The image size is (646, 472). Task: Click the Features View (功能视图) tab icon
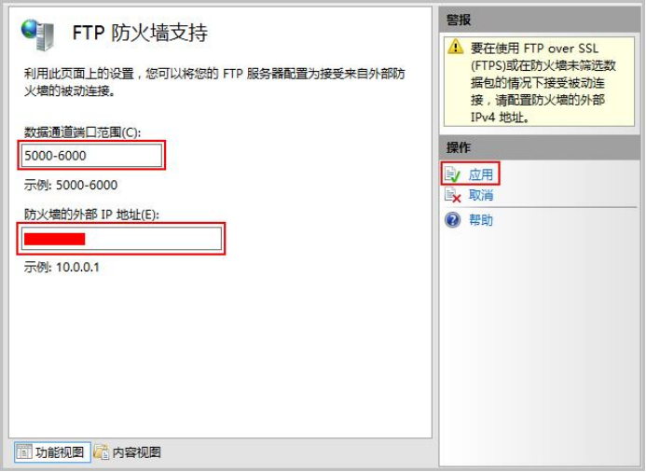[23, 452]
